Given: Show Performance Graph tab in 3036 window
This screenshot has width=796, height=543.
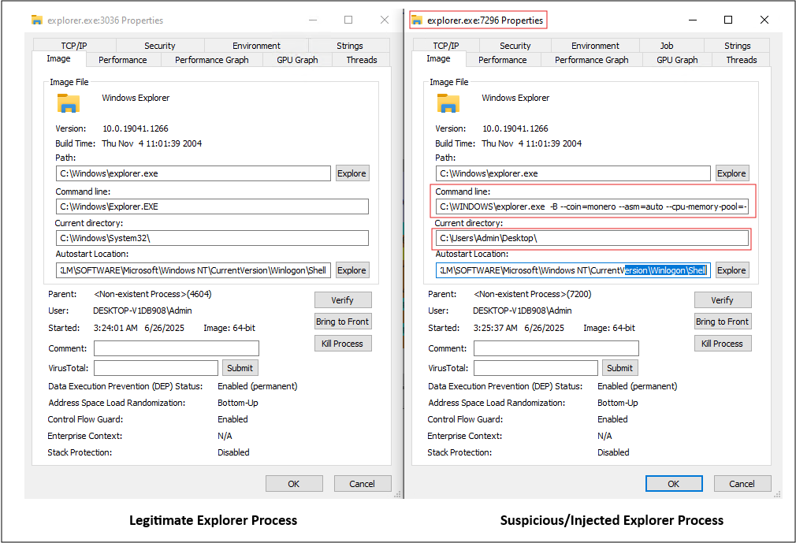Looking at the screenshot, I should coord(212,60).
